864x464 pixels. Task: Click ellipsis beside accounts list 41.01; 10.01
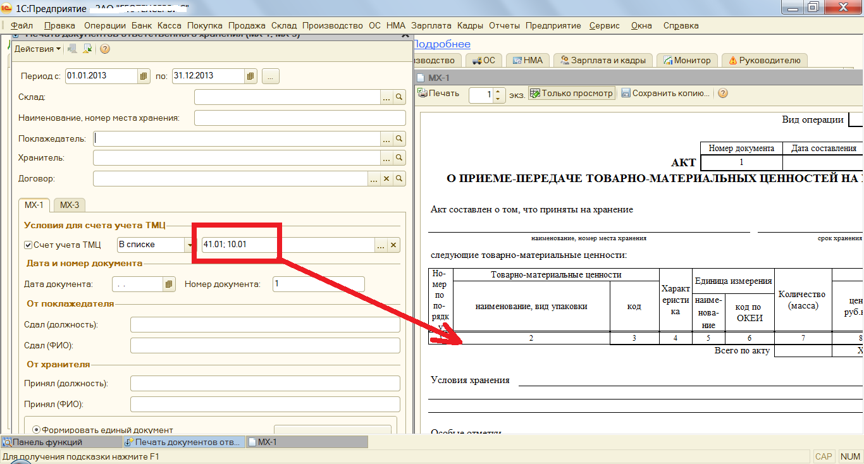(381, 245)
